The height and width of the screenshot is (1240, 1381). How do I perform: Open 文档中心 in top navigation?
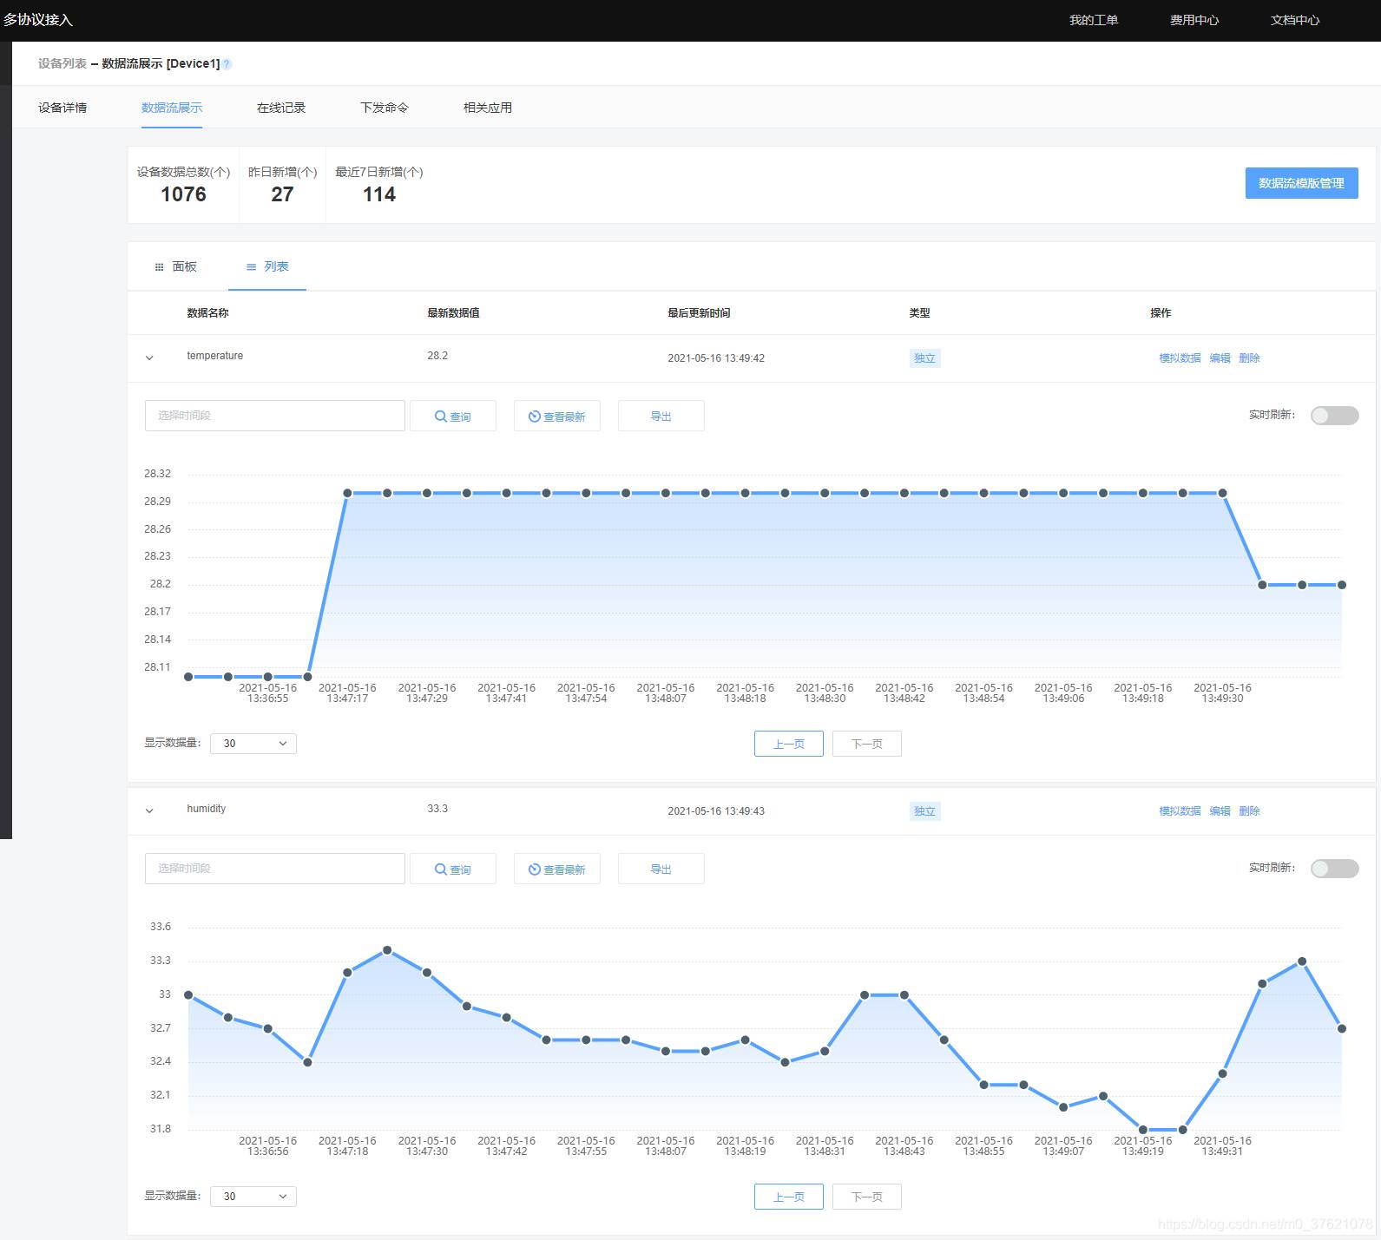tap(1295, 20)
